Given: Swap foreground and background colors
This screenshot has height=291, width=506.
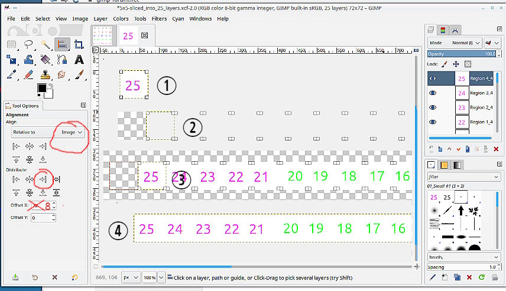Looking at the screenshot, I should pyautogui.click(x=51, y=86).
